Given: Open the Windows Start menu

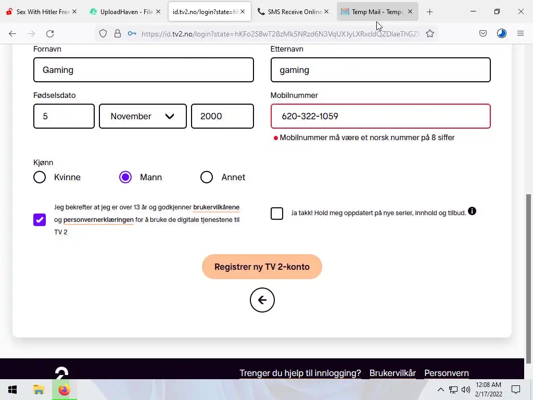Looking at the screenshot, I should (x=12, y=390).
